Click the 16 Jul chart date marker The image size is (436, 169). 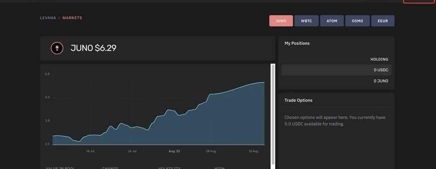[x=90, y=151]
